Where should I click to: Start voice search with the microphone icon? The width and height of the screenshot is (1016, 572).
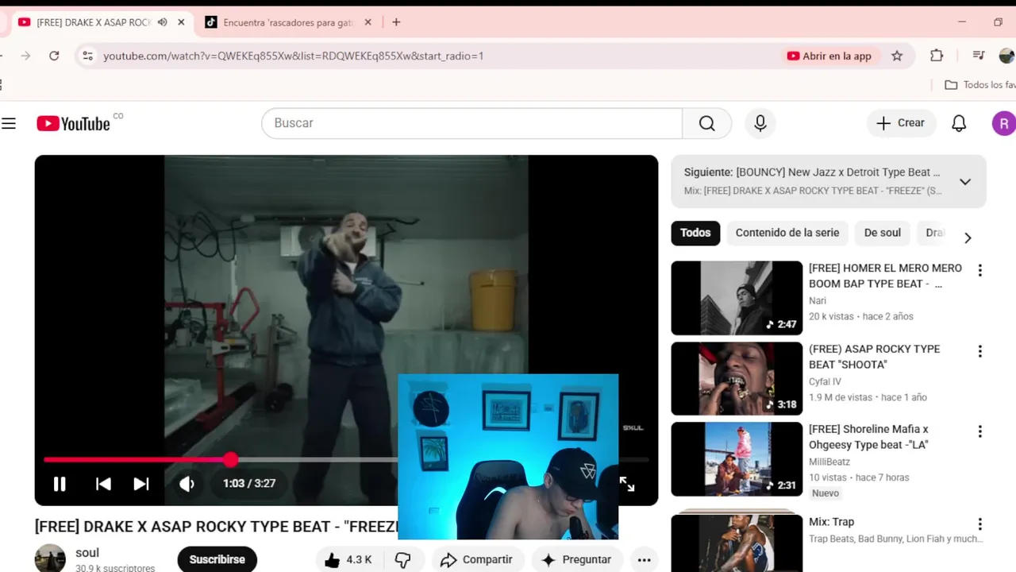point(760,123)
